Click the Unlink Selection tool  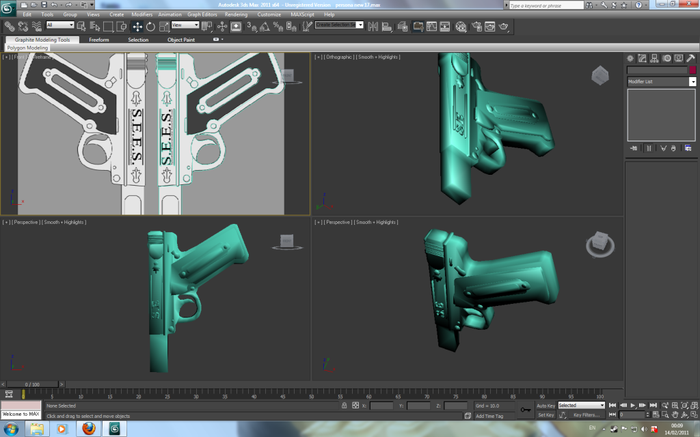[x=23, y=27]
